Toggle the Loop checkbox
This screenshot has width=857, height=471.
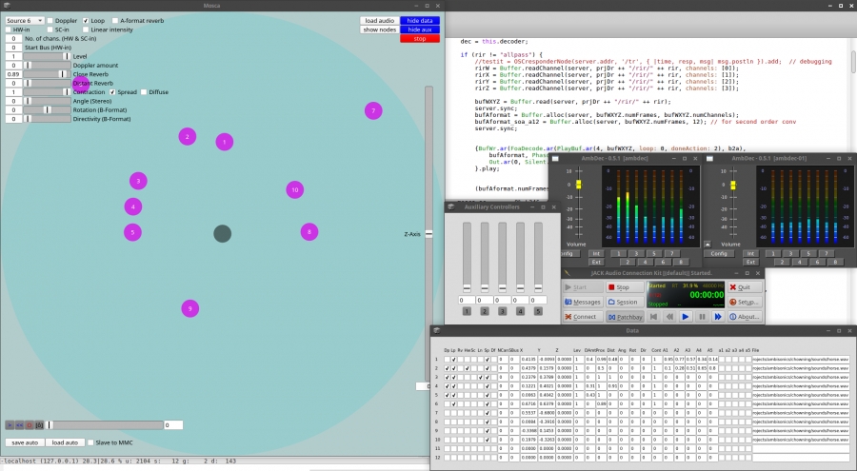[86, 21]
